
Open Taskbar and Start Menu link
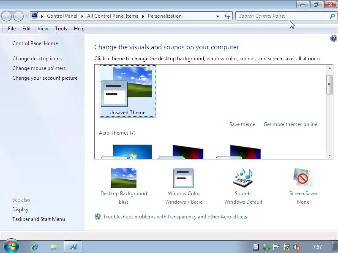[x=38, y=219]
